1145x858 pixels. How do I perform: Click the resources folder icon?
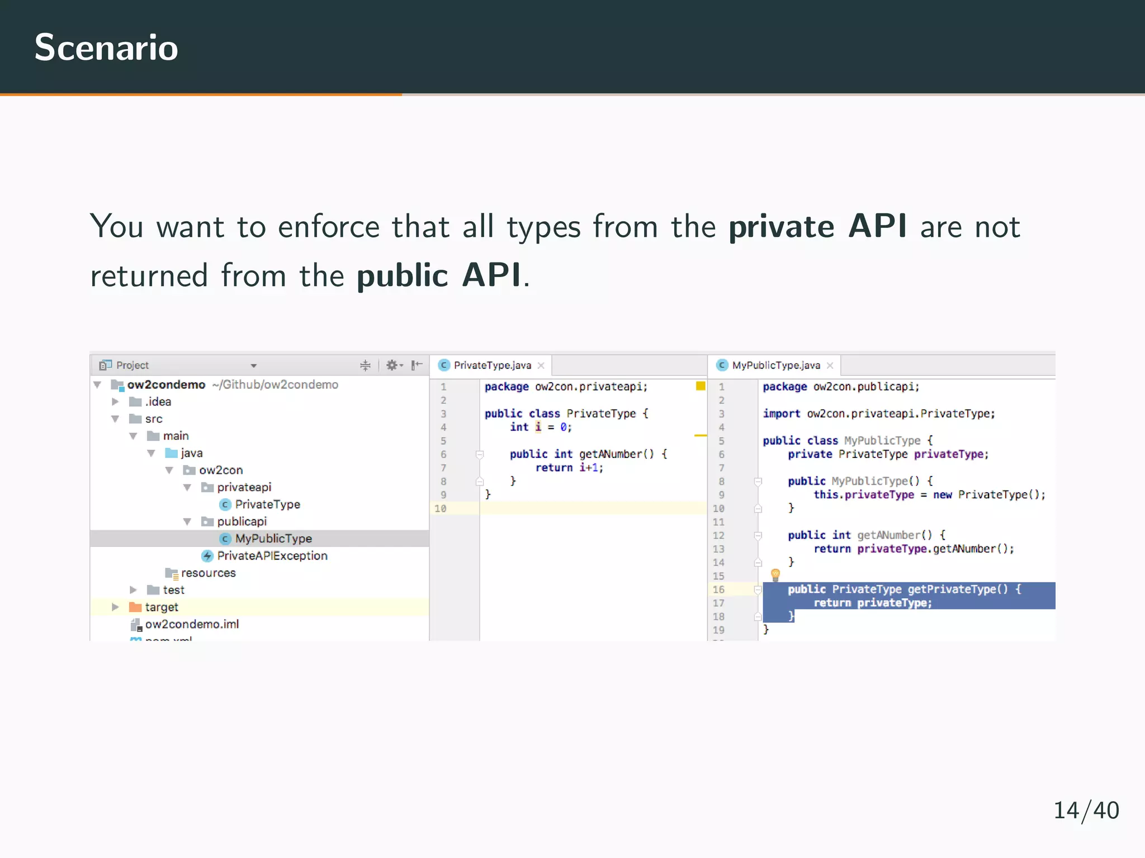tap(172, 573)
